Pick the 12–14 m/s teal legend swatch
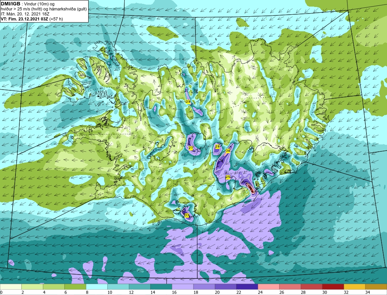This screenshot has height=295, width=387. coord(140,287)
